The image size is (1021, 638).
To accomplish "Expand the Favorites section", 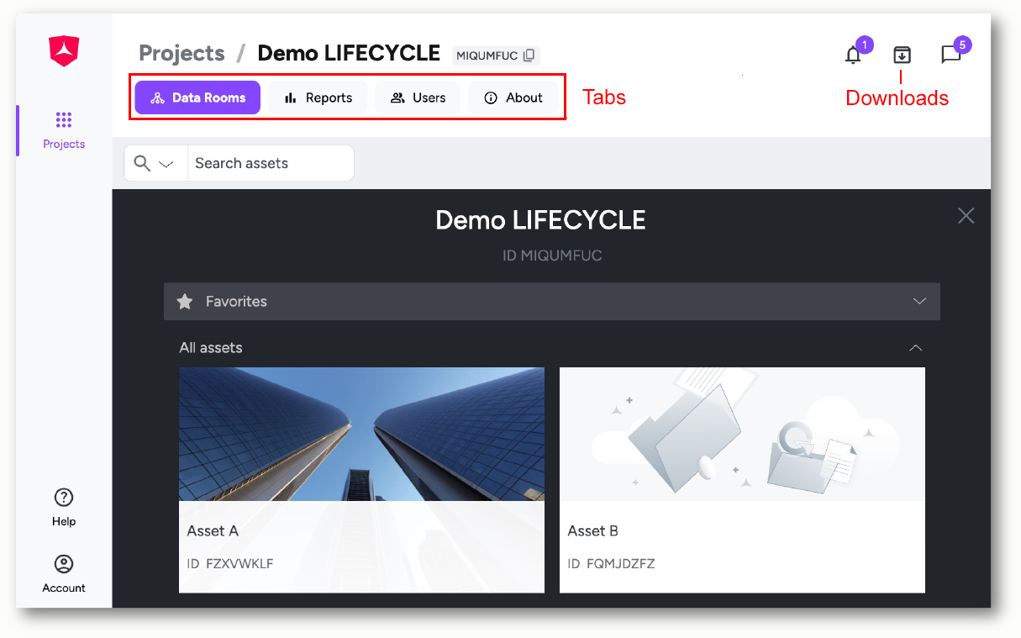I will 919,301.
